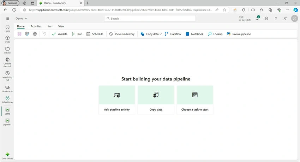The width and height of the screenshot is (300, 162).
Task: Go to Home in left sidebar
Action: pos(7,28)
